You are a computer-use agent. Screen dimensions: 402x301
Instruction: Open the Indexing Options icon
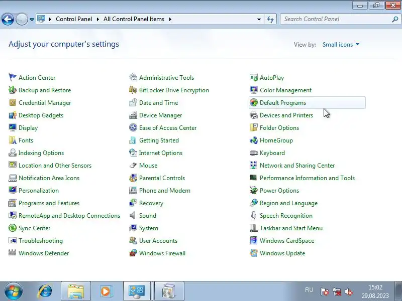coord(12,153)
